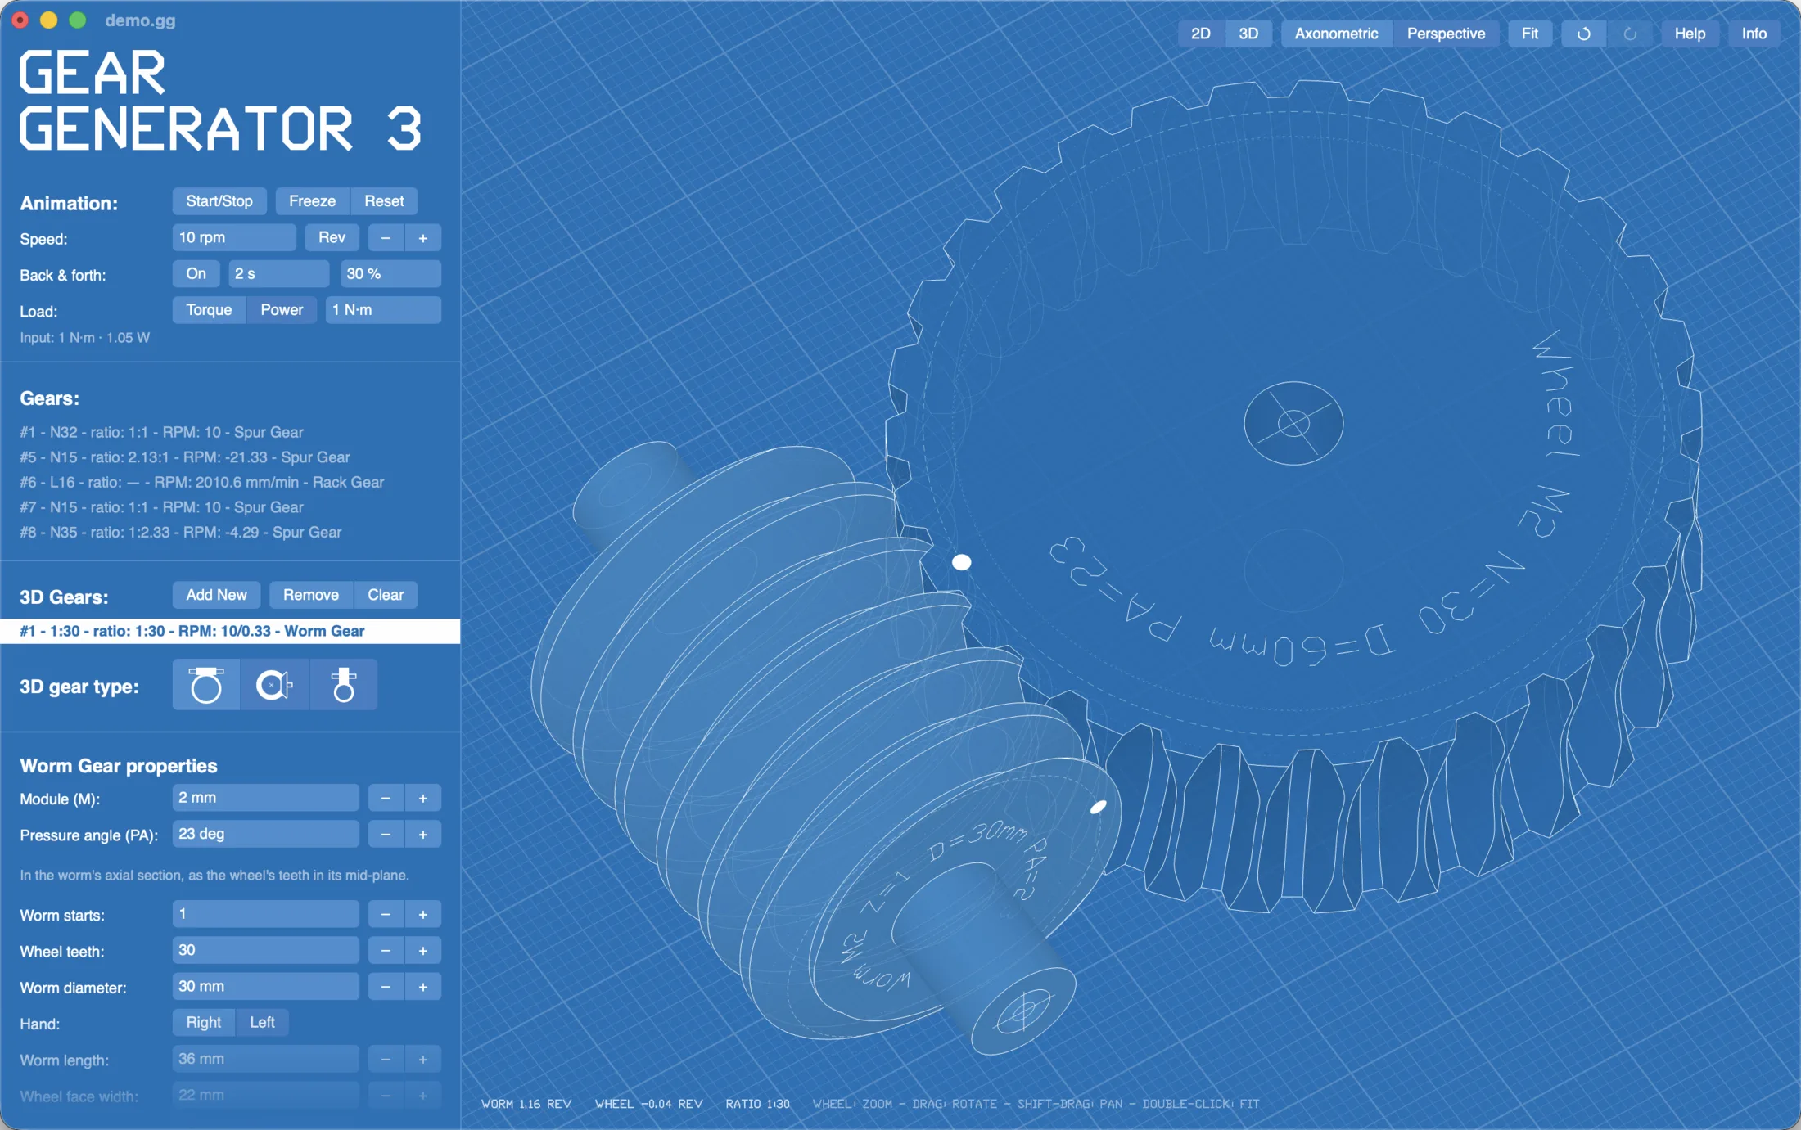Select the #1 1:30 Worm Gear row
Image resolution: width=1801 pixels, height=1130 pixels.
click(230, 631)
